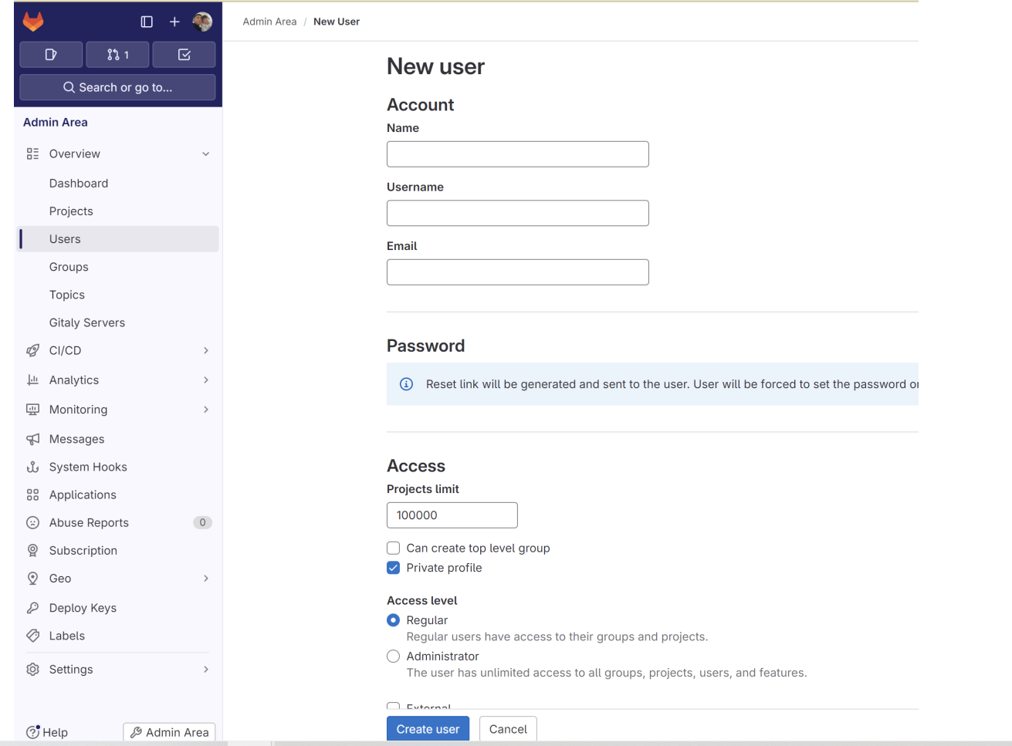Expand the Settings section chevron
The height and width of the screenshot is (746, 1012).
click(206, 669)
